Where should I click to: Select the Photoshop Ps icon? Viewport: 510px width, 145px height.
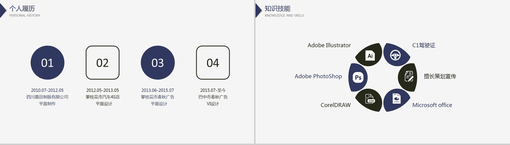[x=358, y=77]
